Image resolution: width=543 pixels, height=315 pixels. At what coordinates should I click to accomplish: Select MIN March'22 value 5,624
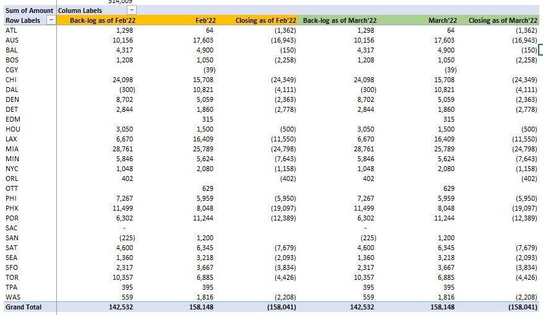pyautogui.click(x=446, y=159)
